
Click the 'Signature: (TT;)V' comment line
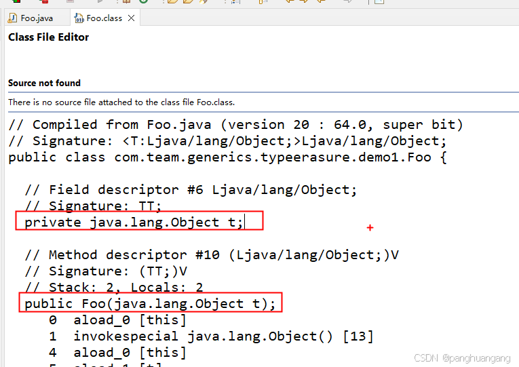tap(106, 271)
